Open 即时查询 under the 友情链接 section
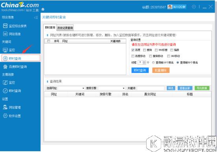Image resolution: width=217 pixels, height=152 pixels. click(x=12, y=91)
